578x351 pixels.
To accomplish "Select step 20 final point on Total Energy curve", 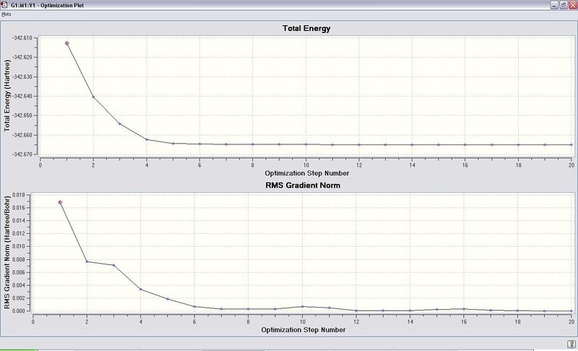I will (571, 144).
